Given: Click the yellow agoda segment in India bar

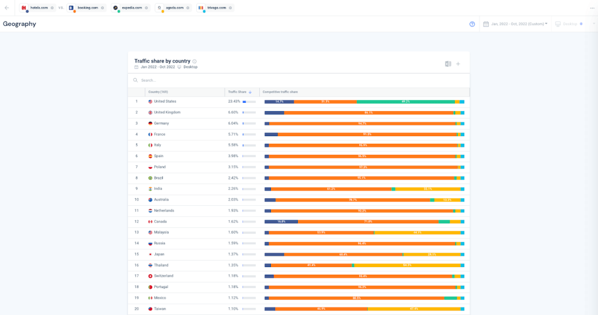Looking at the screenshot, I should [x=428, y=189].
